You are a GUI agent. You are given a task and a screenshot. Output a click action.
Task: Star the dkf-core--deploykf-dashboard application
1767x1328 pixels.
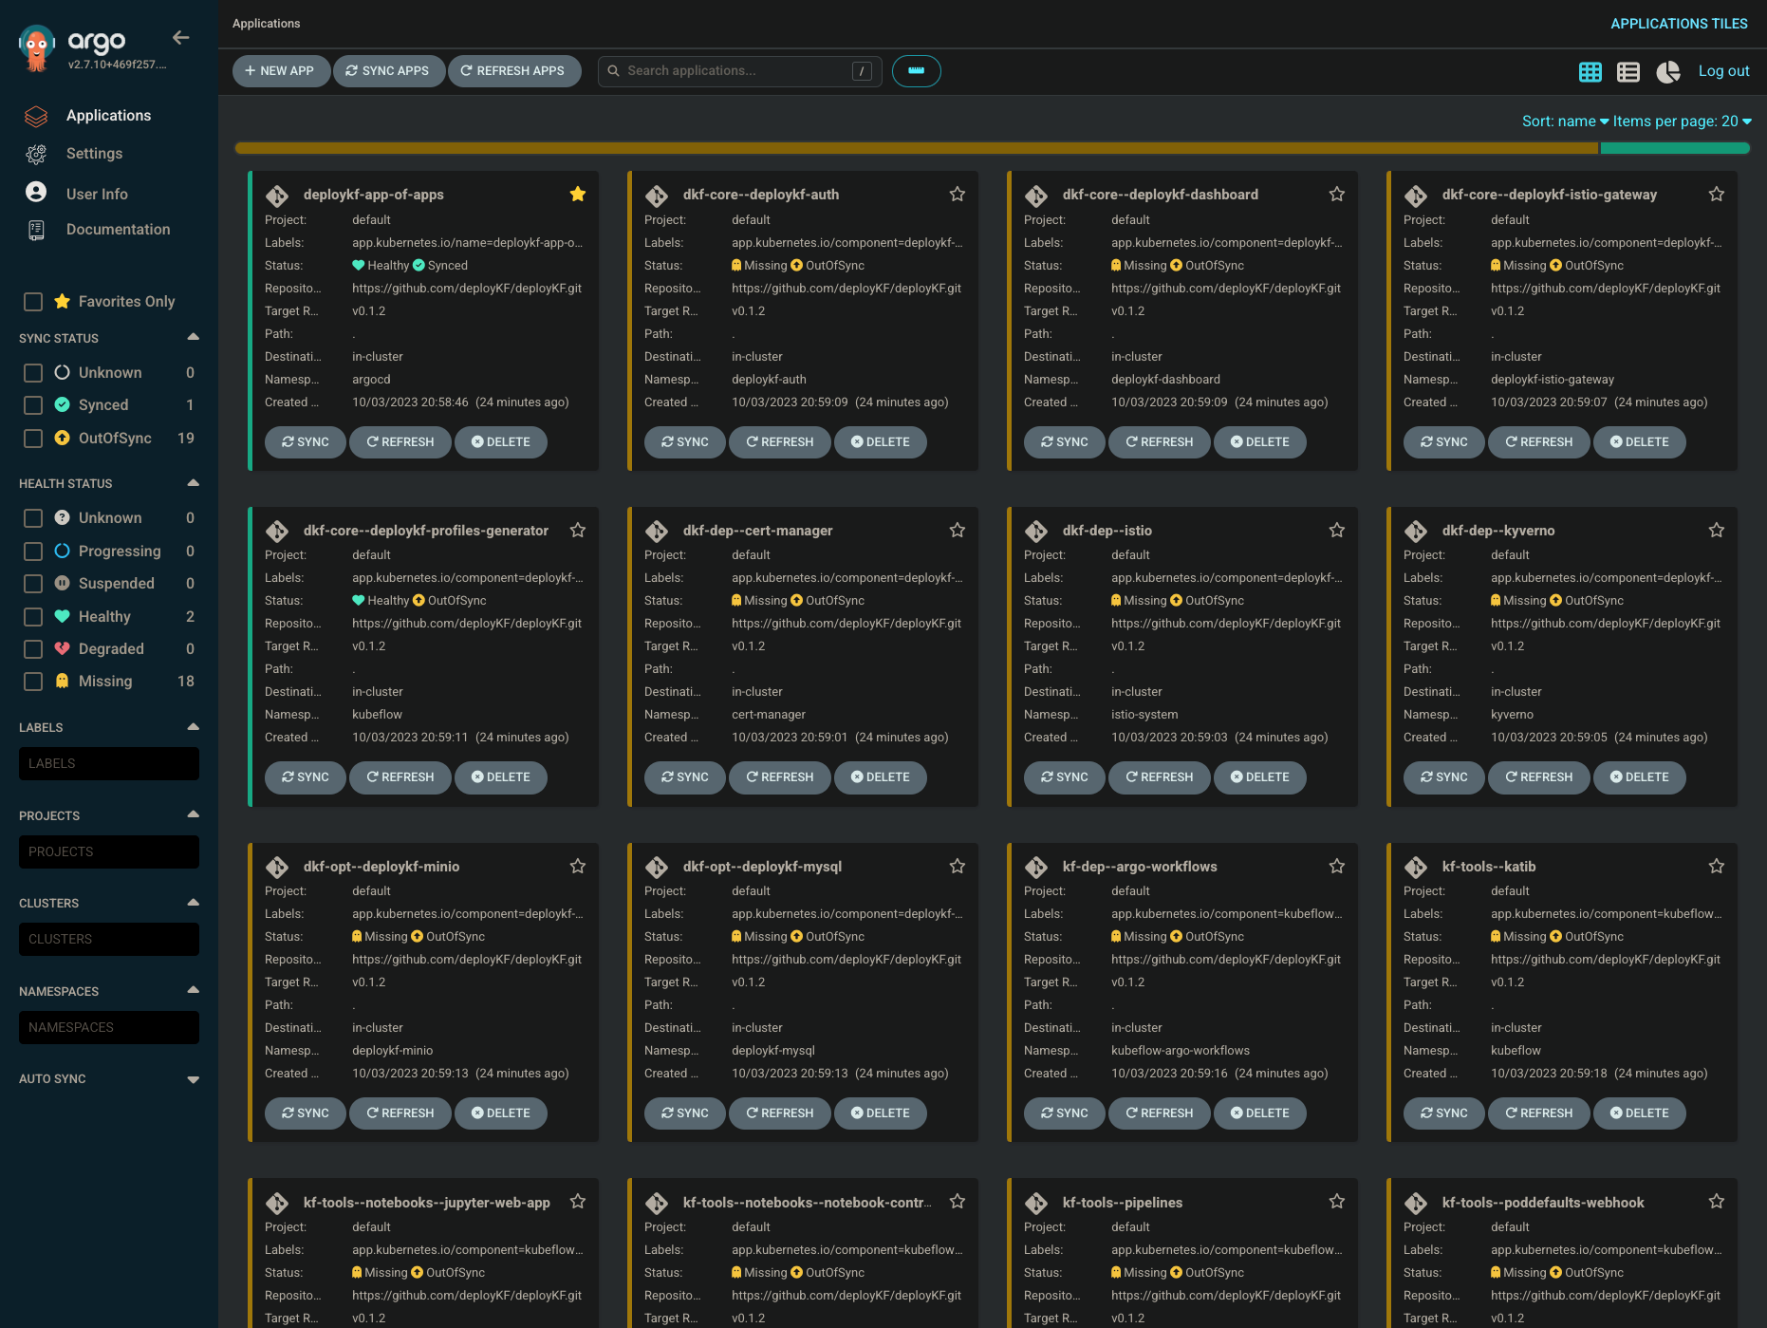tap(1337, 195)
